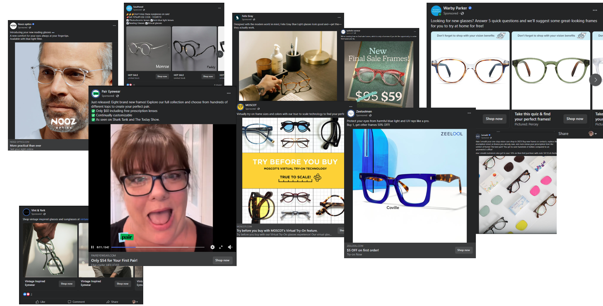Open the Lensabl glasses and contacts image
The width and height of the screenshot is (603, 306).
[518, 195]
